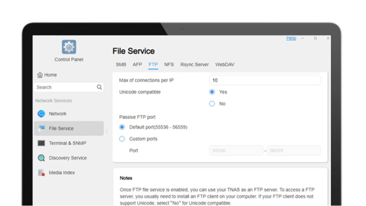Open the Help link
The height and width of the screenshot is (206, 366).
point(291,38)
